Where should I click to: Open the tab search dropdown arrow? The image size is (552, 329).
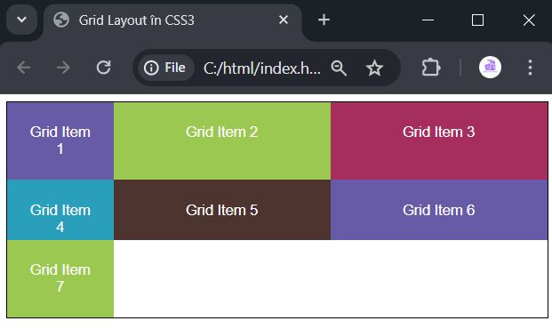coord(22,20)
